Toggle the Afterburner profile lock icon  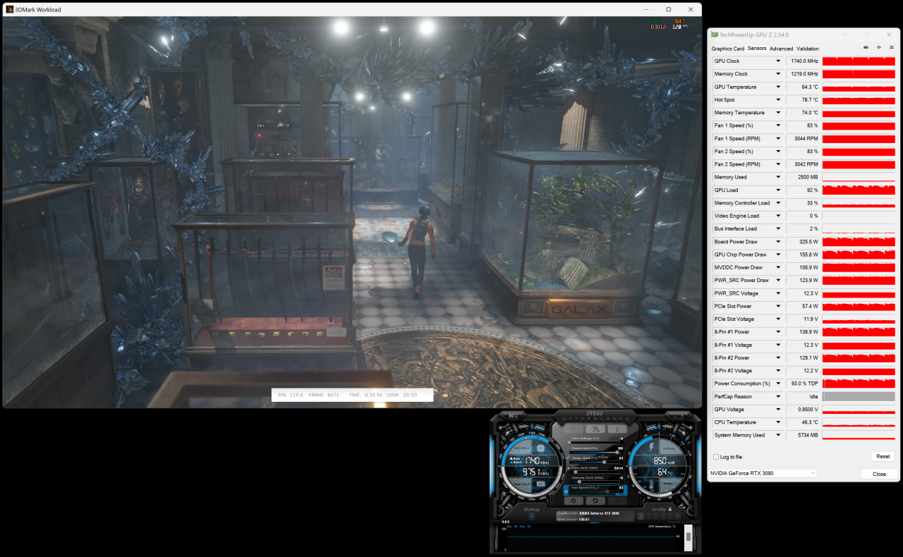pyautogui.click(x=669, y=509)
